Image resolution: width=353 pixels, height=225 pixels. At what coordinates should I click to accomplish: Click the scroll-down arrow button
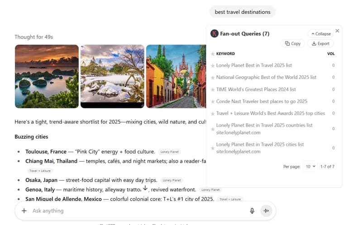[x=145, y=187]
